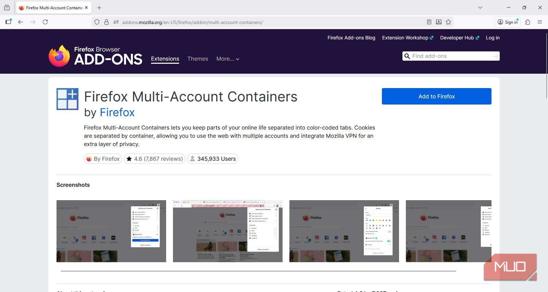Open the list all tabs (Firefox View) icon
Screen dimensions: 548x292
pos(7,8)
